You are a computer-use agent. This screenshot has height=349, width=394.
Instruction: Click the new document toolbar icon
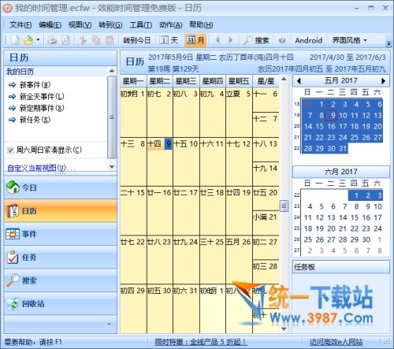(x=16, y=40)
